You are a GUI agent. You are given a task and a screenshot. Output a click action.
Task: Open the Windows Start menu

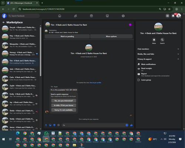pyautogui.click(x=3, y=139)
